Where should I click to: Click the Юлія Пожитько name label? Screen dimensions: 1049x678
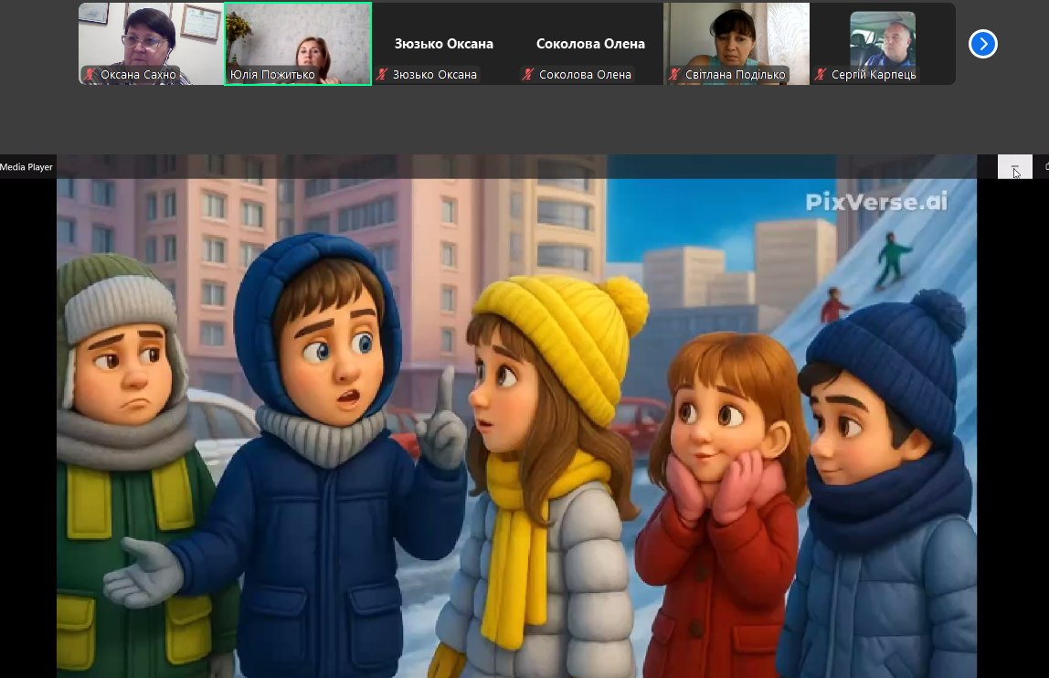point(272,75)
